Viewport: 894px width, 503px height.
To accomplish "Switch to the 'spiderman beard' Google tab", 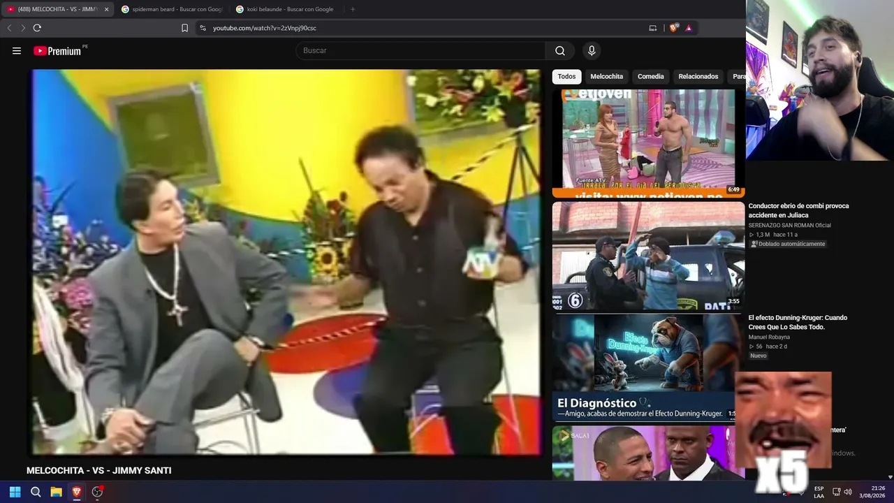I will (x=172, y=9).
